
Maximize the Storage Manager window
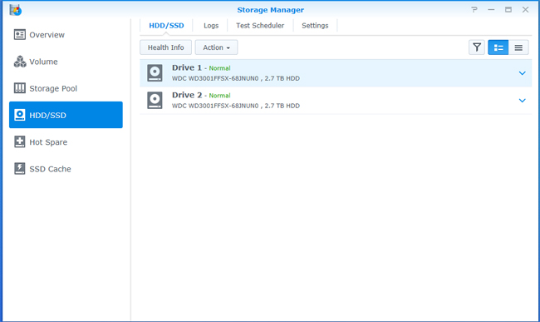coord(508,10)
